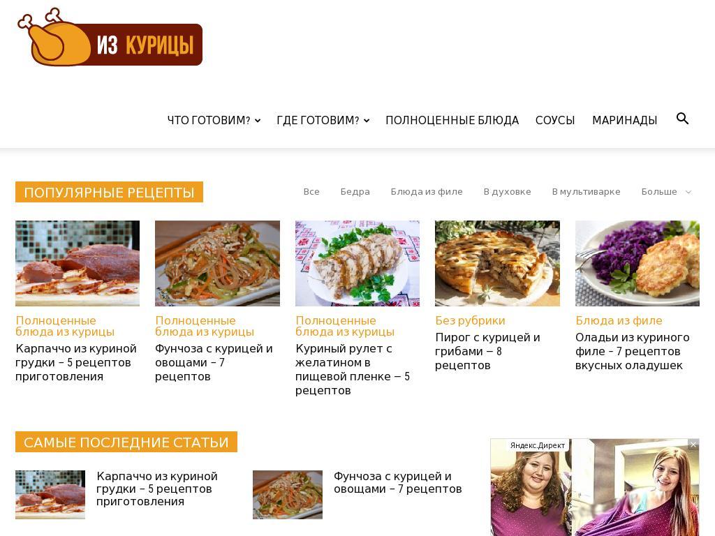Filter recipes by В мультиварке
Screen dimensions: 715x536
[586, 192]
